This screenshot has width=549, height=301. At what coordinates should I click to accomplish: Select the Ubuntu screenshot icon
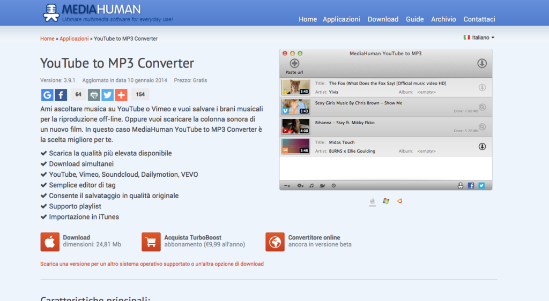pos(399,201)
